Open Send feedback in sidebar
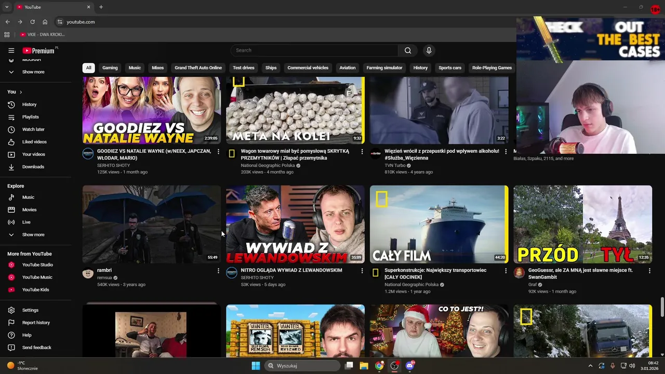Image resolution: width=665 pixels, height=374 pixels. (x=36, y=348)
